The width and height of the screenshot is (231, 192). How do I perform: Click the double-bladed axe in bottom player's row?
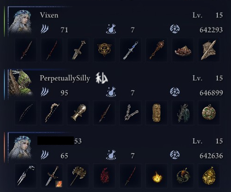[78, 176]
